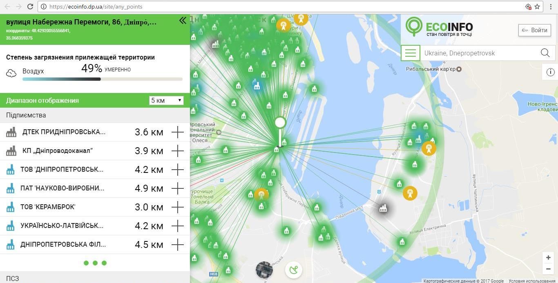Open the info button on map
The height and width of the screenshot is (283, 558).
(x=550, y=72)
